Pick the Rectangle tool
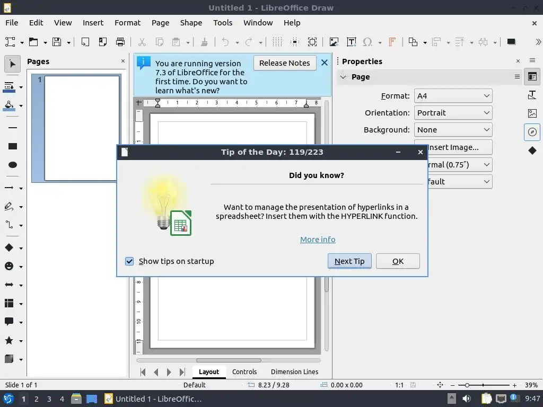 pos(13,146)
